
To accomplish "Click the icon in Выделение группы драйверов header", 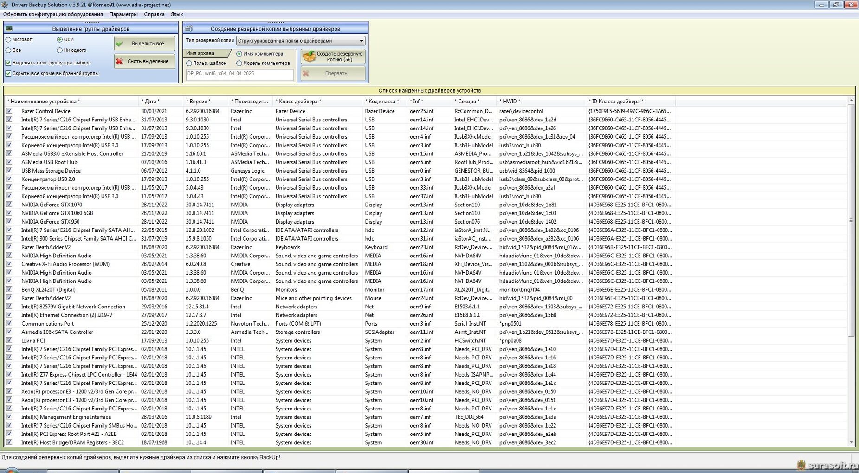I will (x=9, y=29).
